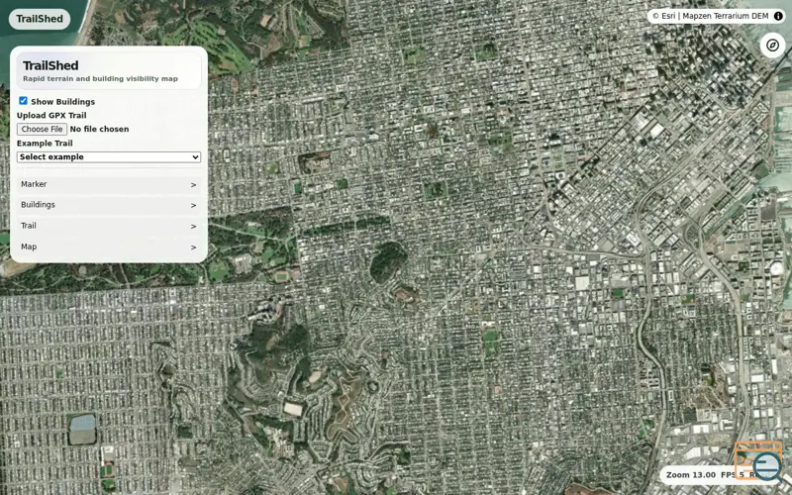
Task: Click the compass reset-bearing icon
Action: click(772, 46)
